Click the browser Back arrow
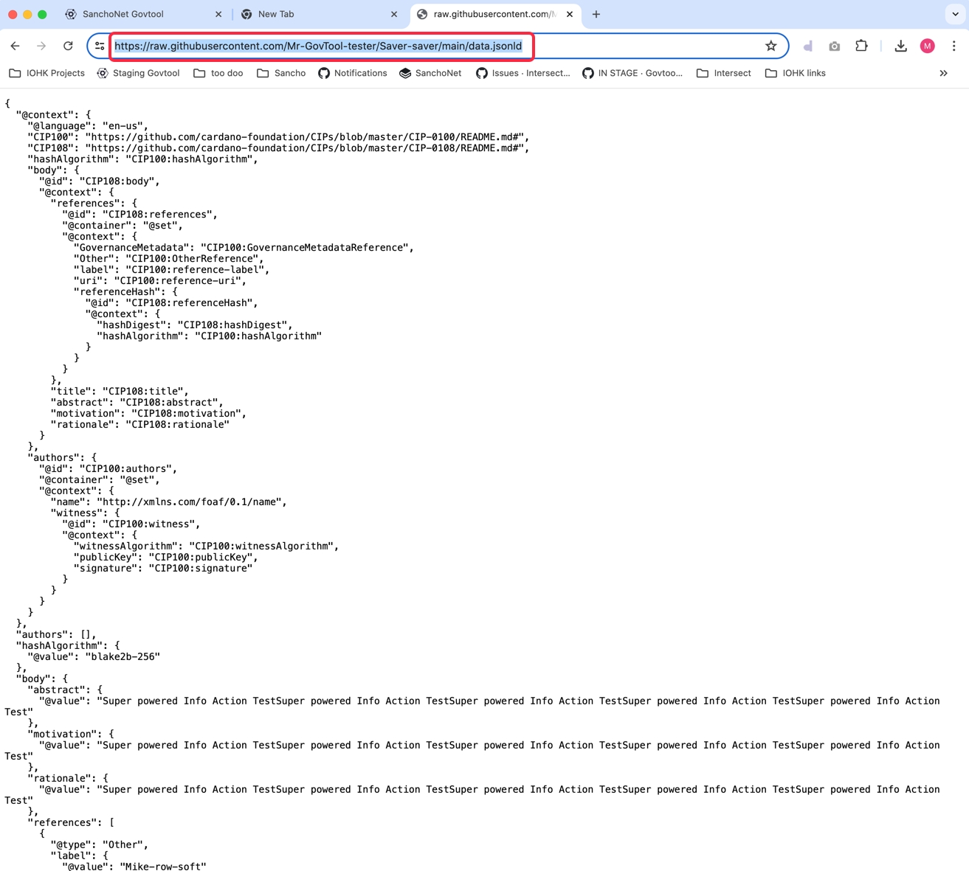The width and height of the screenshot is (969, 871). (x=15, y=46)
